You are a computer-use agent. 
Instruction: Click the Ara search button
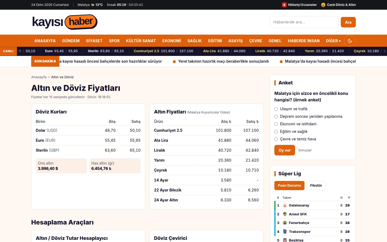pyautogui.click(x=348, y=22)
